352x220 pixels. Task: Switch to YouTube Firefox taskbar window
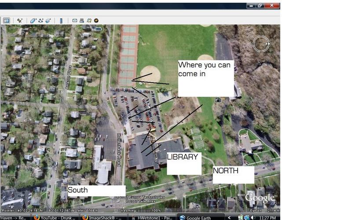(55, 217)
